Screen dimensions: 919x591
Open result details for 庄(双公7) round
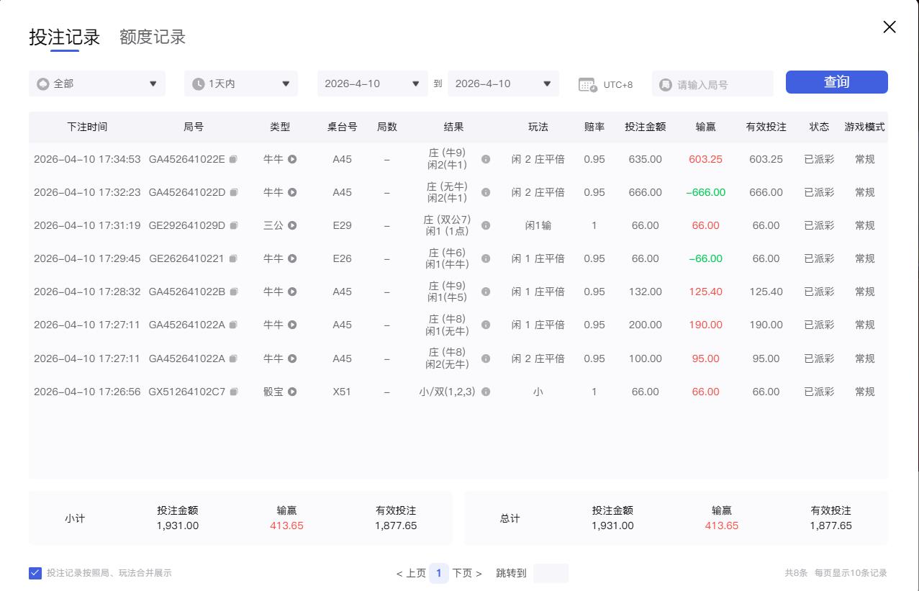485,225
